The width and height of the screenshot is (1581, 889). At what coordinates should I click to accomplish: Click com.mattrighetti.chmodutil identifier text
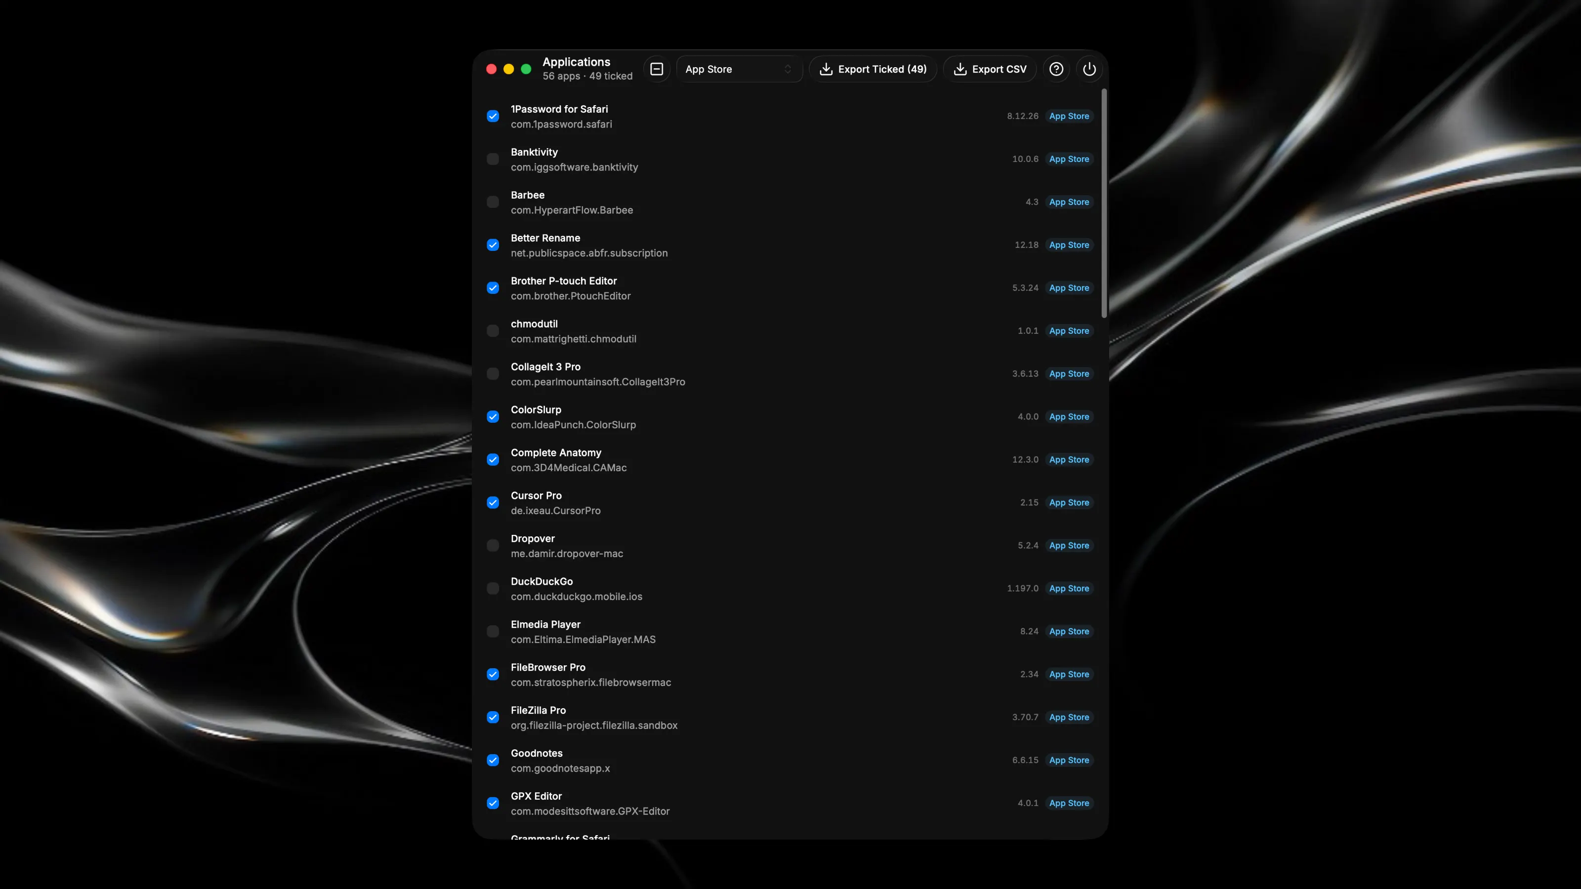(573, 339)
